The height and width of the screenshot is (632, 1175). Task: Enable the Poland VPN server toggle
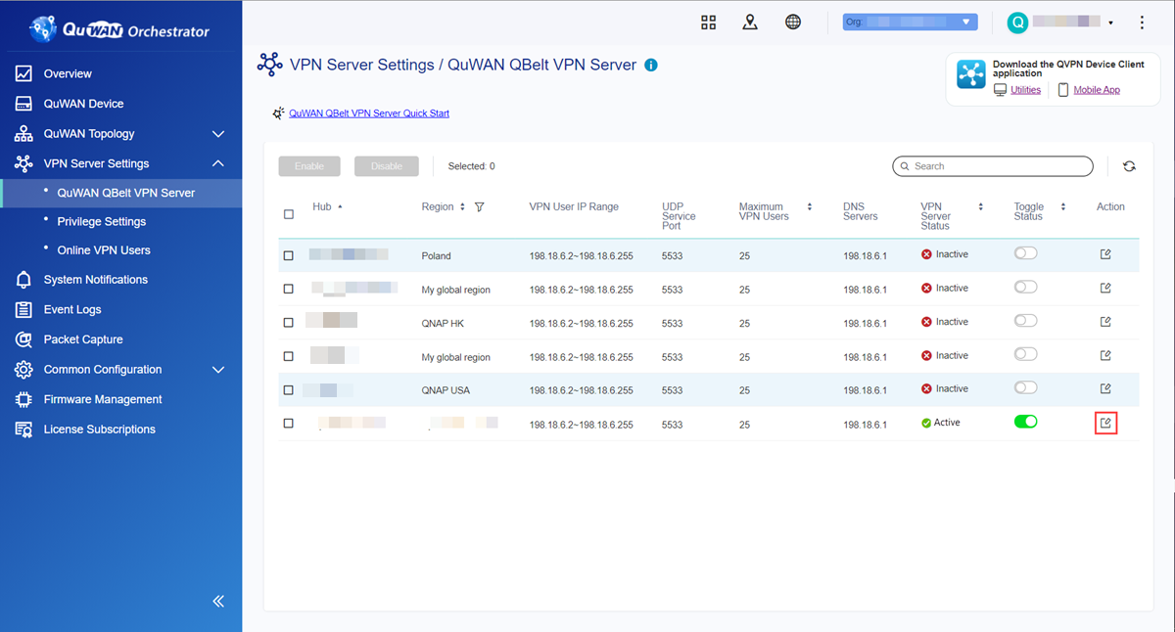pos(1025,253)
